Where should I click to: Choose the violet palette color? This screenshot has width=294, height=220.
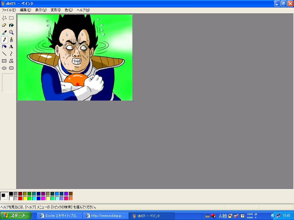[x=66, y=194]
